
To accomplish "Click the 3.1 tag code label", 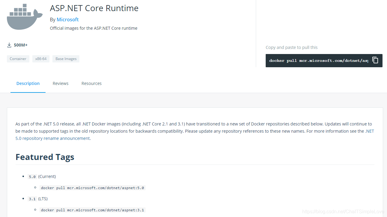I will pos(32,199).
